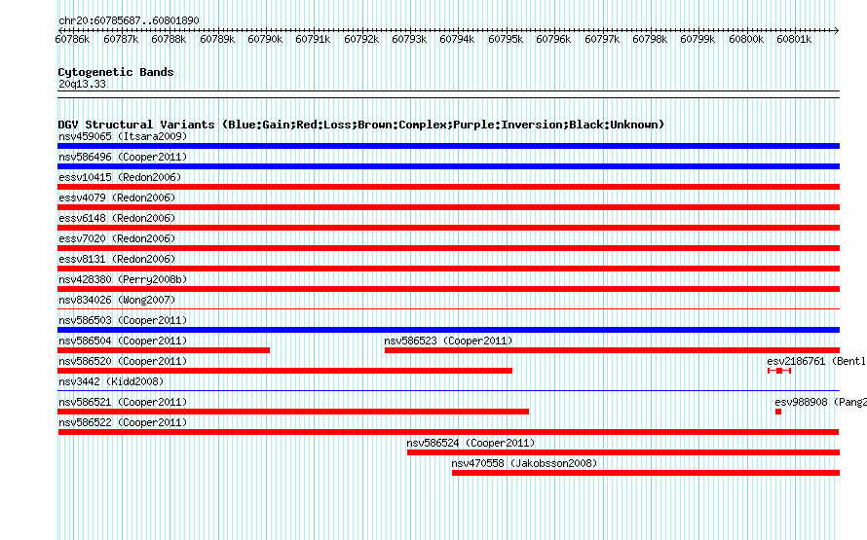Click the red bar under nsv586520
The height and width of the screenshot is (540, 867).
tap(284, 371)
